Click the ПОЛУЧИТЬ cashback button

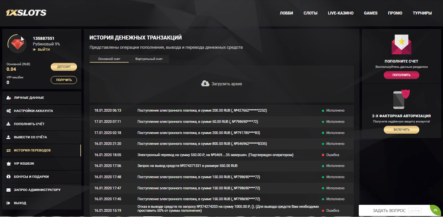pos(64,80)
